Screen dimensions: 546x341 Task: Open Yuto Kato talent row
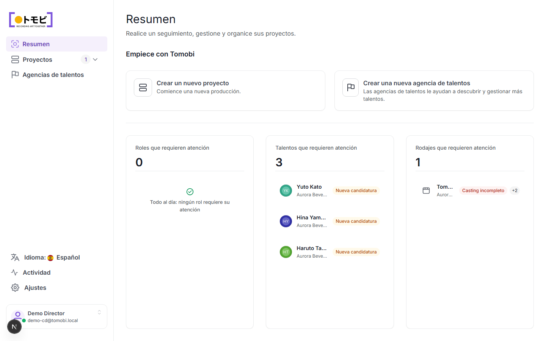(330, 191)
